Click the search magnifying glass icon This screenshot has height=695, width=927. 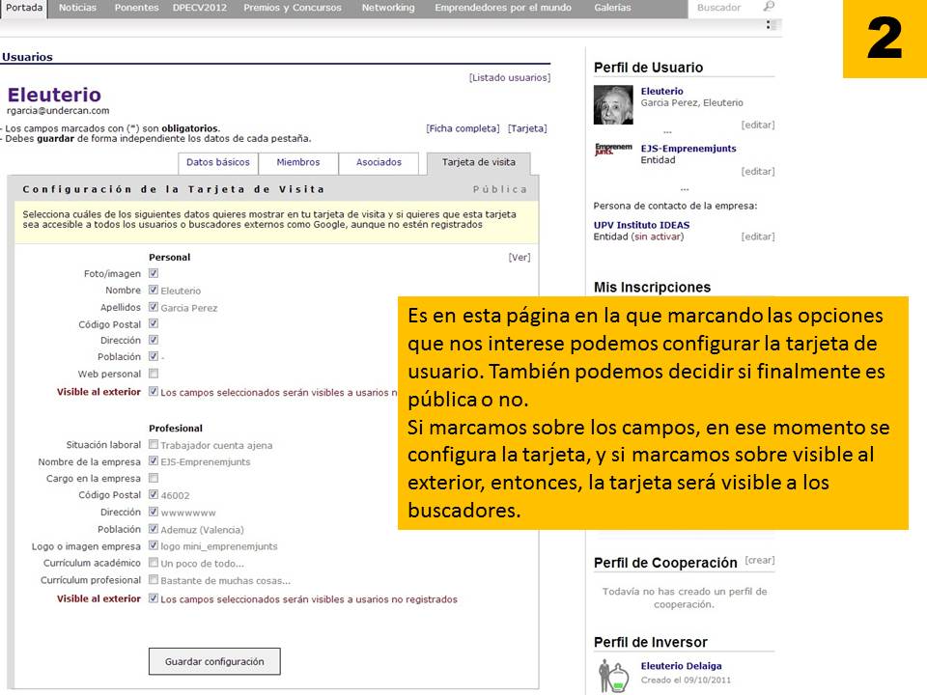[x=768, y=8]
